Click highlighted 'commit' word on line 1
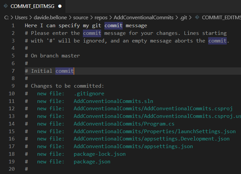Image resolution: width=241 pixels, height=174 pixels. click(113, 26)
